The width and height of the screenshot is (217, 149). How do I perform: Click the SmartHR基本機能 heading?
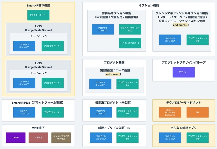(x=38, y=5)
